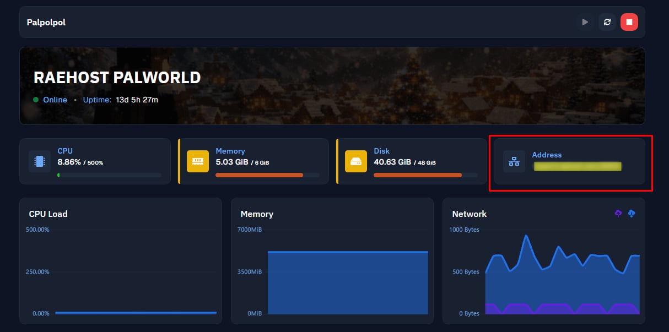Click the CPU usage progress bar
Screen dimensions: 669x332
tap(109, 175)
